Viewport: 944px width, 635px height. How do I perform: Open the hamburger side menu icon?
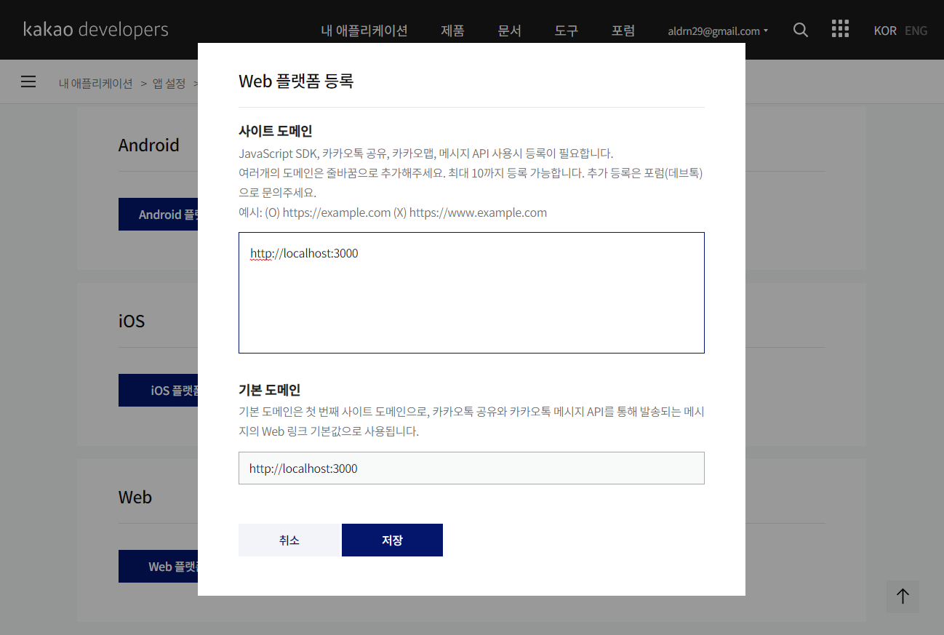pos(28,81)
